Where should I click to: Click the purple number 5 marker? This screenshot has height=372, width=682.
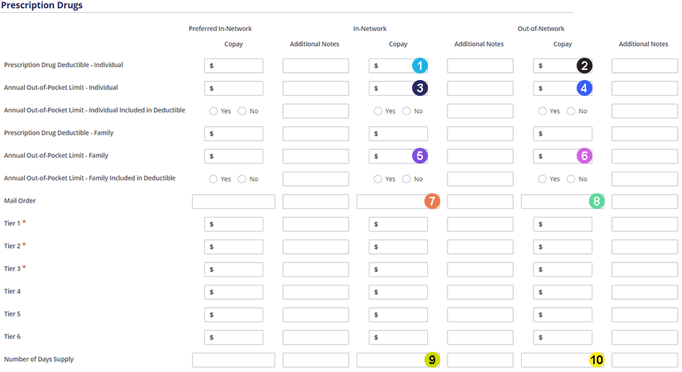click(420, 156)
